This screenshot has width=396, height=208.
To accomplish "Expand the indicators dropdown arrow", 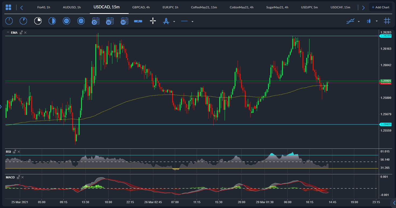I will coord(359,22).
